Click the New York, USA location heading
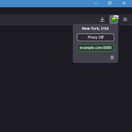The width and height of the screenshot is (132, 132). pos(95,29)
